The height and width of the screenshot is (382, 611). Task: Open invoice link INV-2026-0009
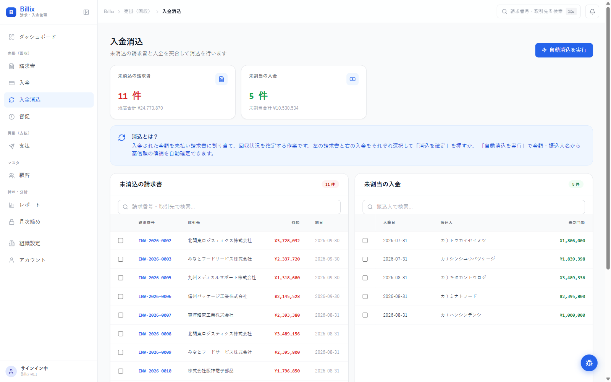(155, 352)
